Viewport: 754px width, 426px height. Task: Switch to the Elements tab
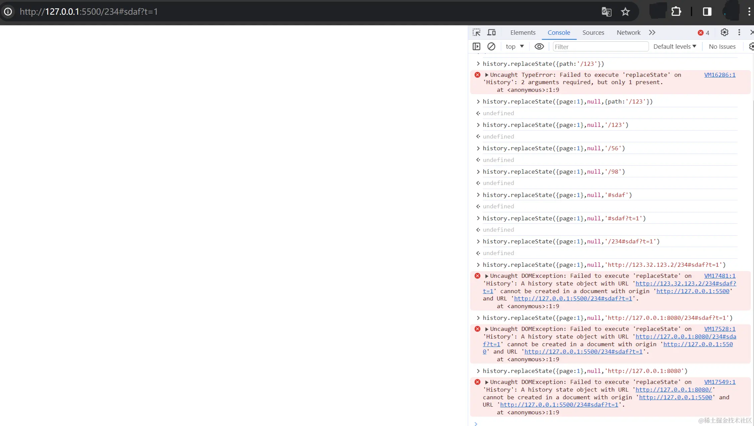pyautogui.click(x=523, y=32)
